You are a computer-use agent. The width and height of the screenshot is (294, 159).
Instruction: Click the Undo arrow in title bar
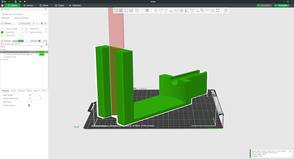[20, 2]
